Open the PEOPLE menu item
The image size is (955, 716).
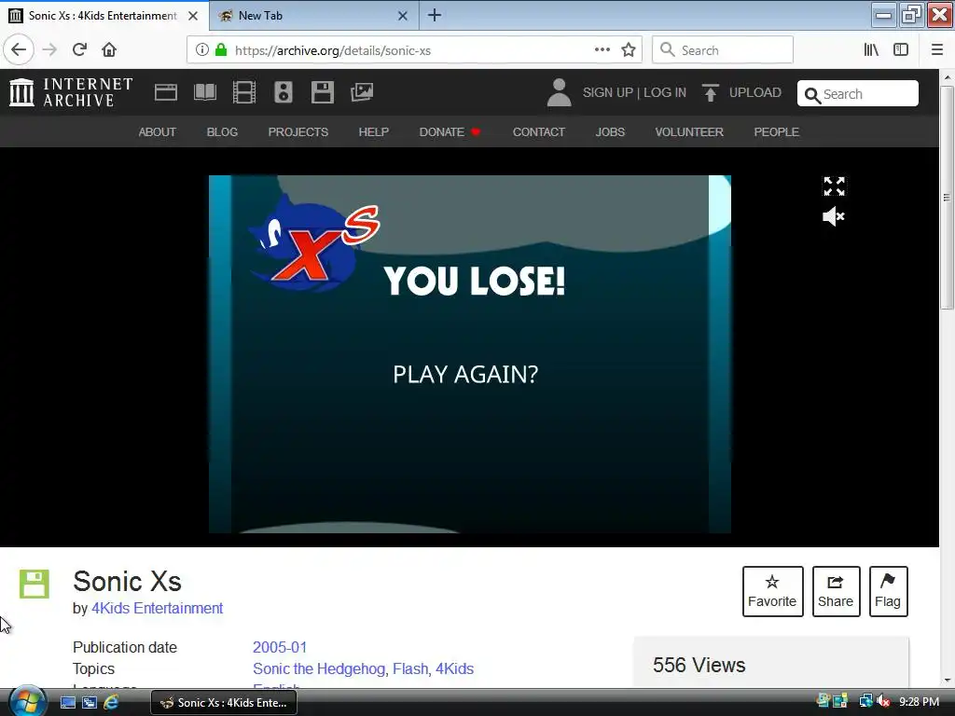coord(777,132)
